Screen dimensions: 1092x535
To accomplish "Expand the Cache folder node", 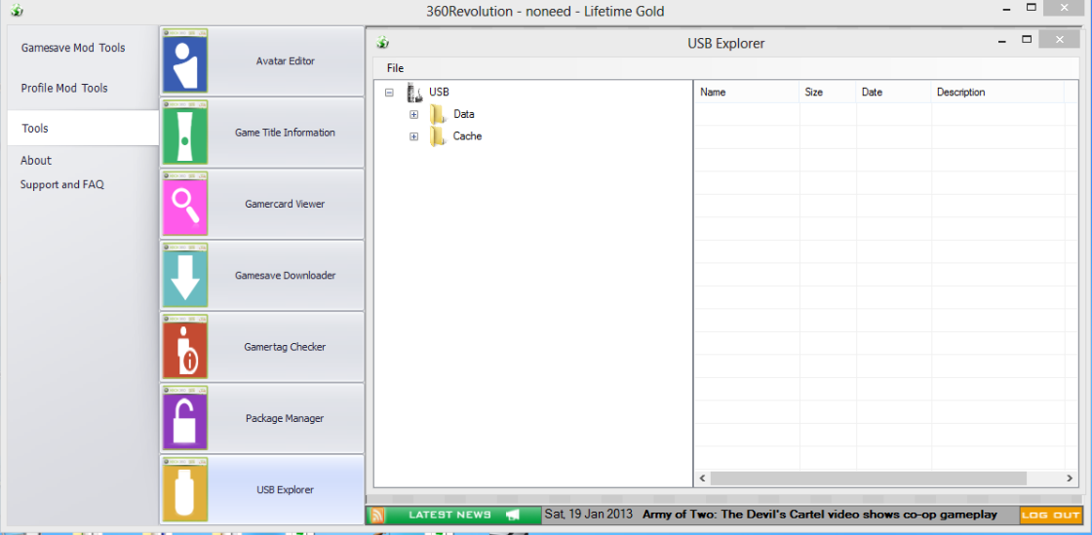I will tap(413, 136).
